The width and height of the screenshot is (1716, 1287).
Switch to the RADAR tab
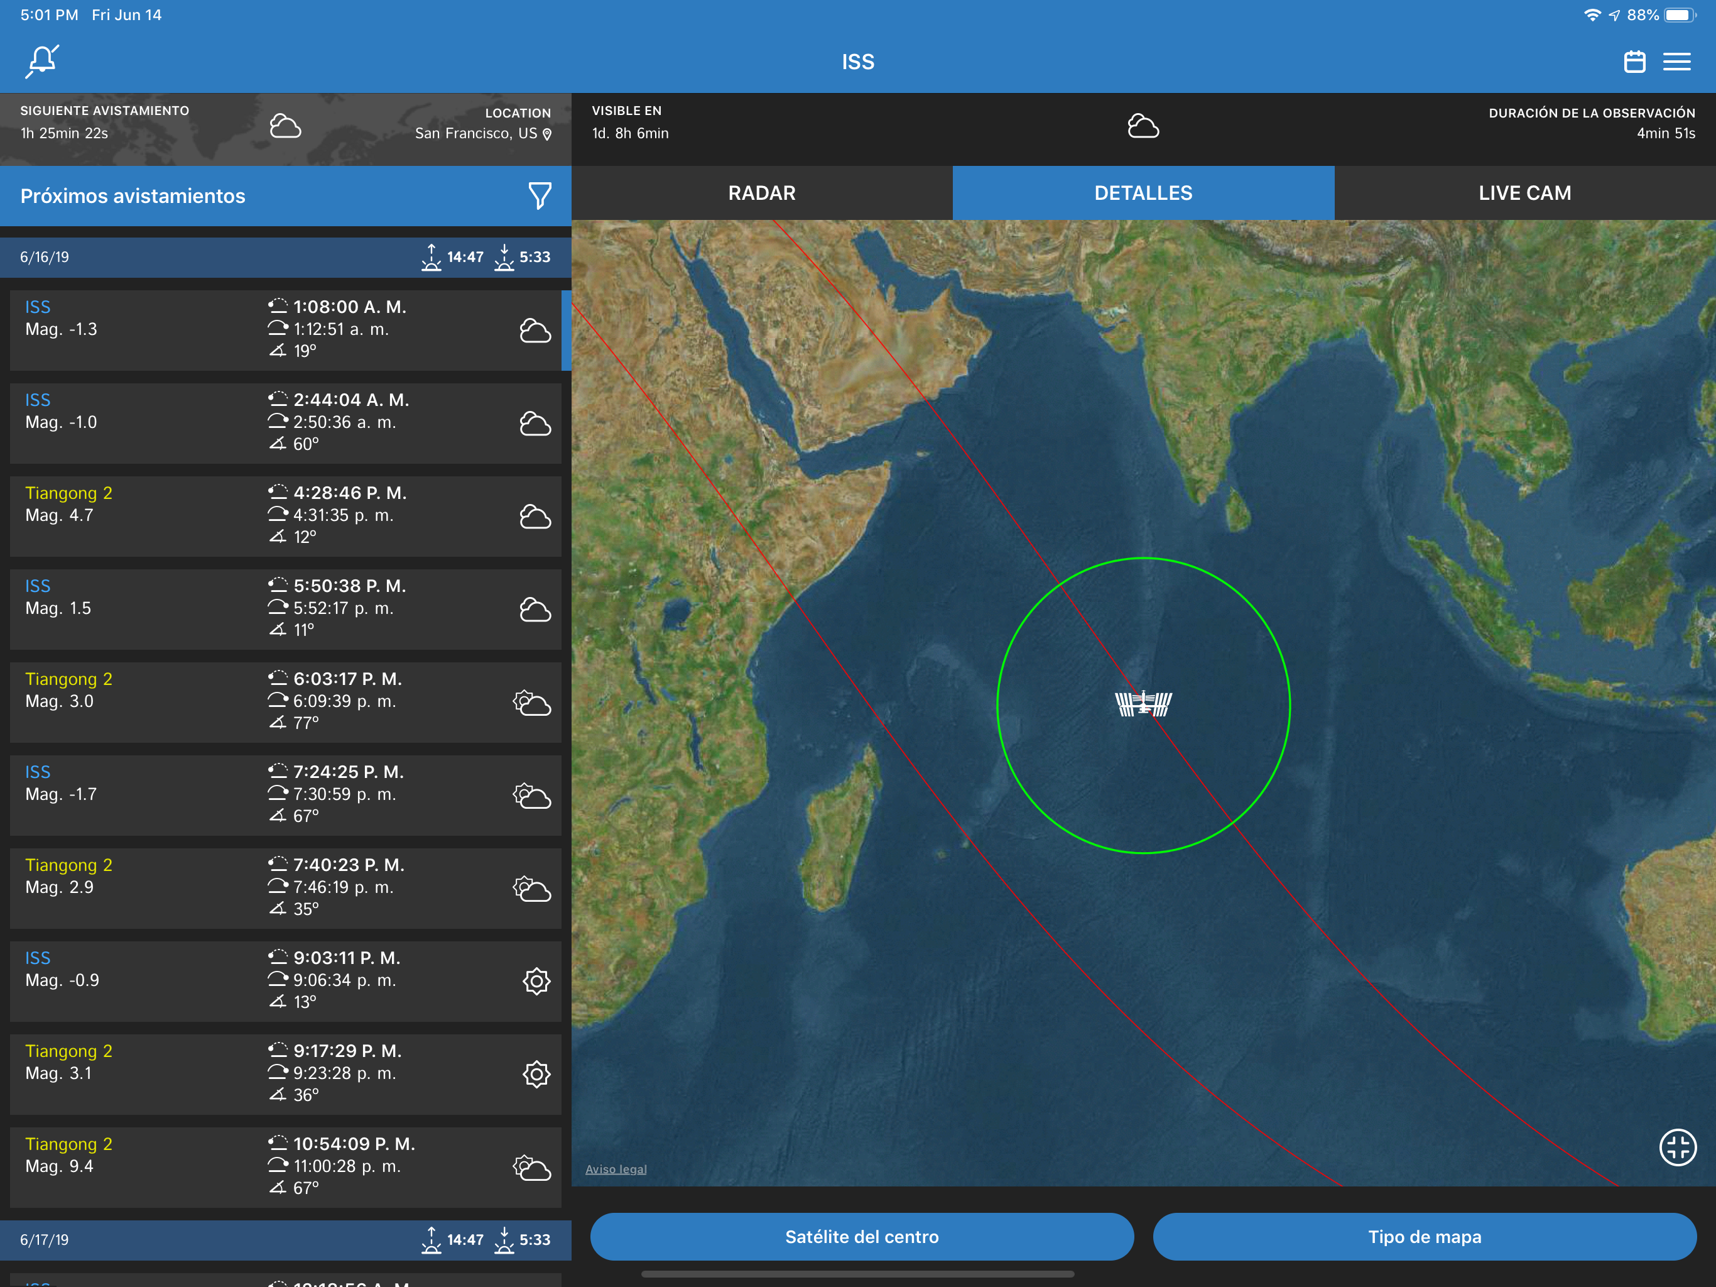pyautogui.click(x=762, y=192)
